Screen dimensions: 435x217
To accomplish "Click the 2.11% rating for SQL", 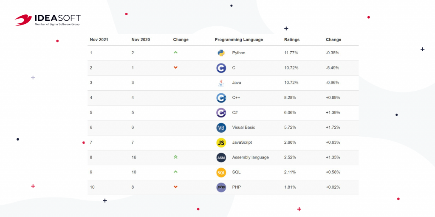I will [290, 172].
